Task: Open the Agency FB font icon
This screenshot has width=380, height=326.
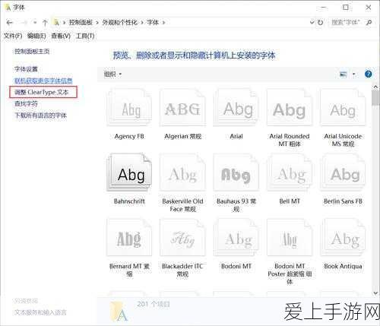Action: pyautogui.click(x=129, y=108)
